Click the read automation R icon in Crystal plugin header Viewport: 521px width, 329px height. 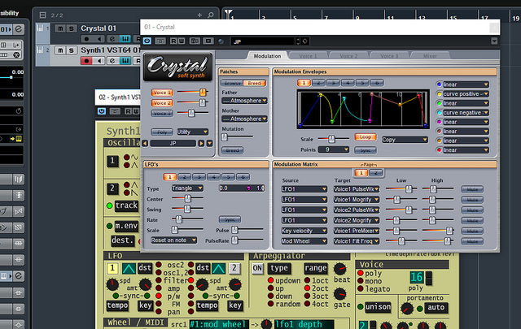(x=173, y=41)
